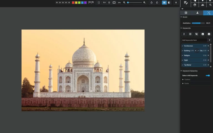The height and width of the screenshot is (133, 213).
Task: Remove the Religion keyword with X
Action: click(x=208, y=55)
